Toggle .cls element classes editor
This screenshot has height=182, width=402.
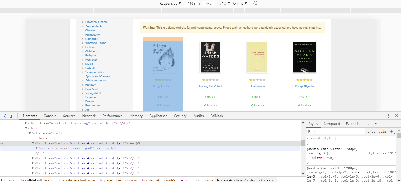pyautogui.click(x=382, y=131)
